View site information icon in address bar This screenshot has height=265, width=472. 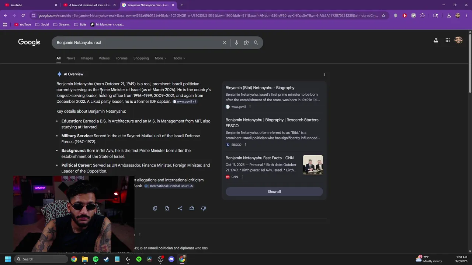[x=34, y=15]
